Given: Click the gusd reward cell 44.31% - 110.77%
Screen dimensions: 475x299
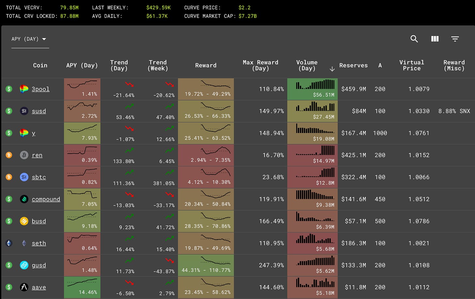Looking at the screenshot, I should coord(206,265).
